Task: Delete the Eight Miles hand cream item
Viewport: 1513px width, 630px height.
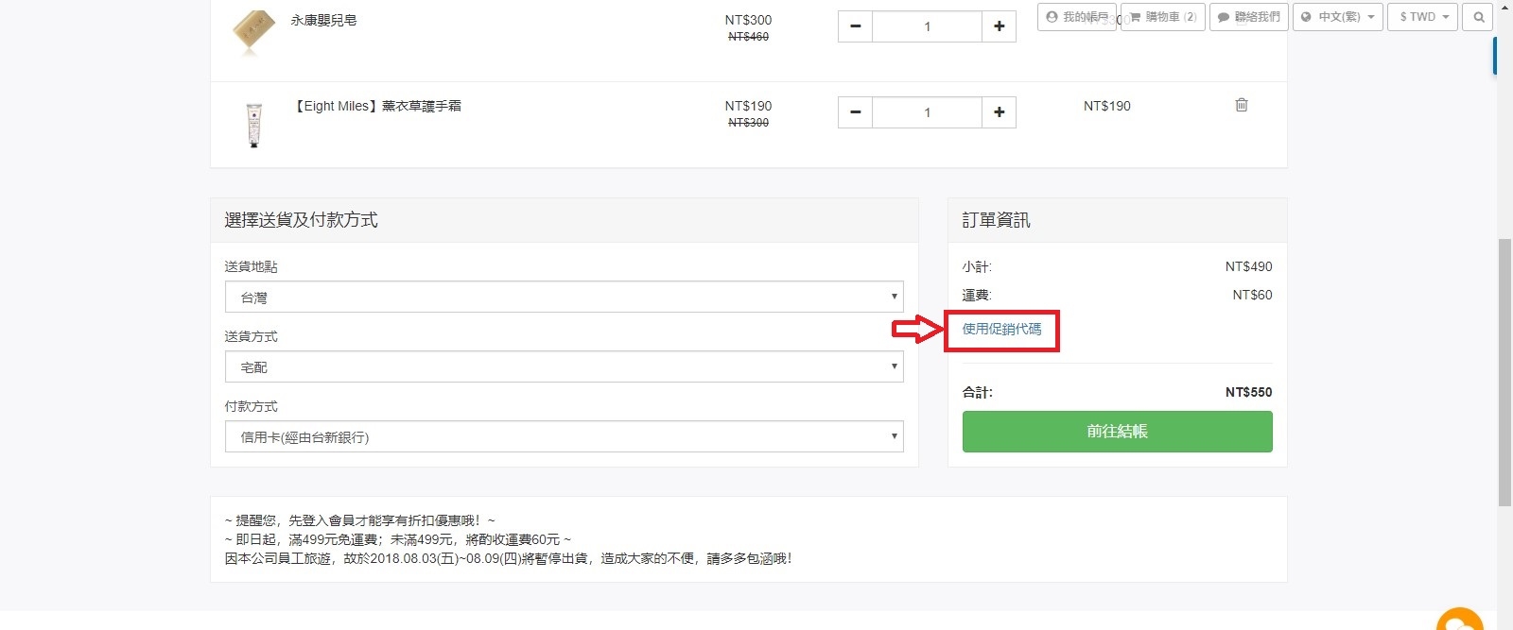Action: coord(1241,105)
